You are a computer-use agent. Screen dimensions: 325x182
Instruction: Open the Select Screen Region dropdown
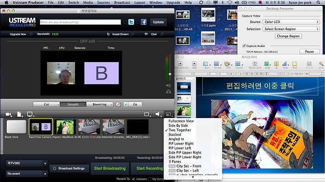point(291,29)
